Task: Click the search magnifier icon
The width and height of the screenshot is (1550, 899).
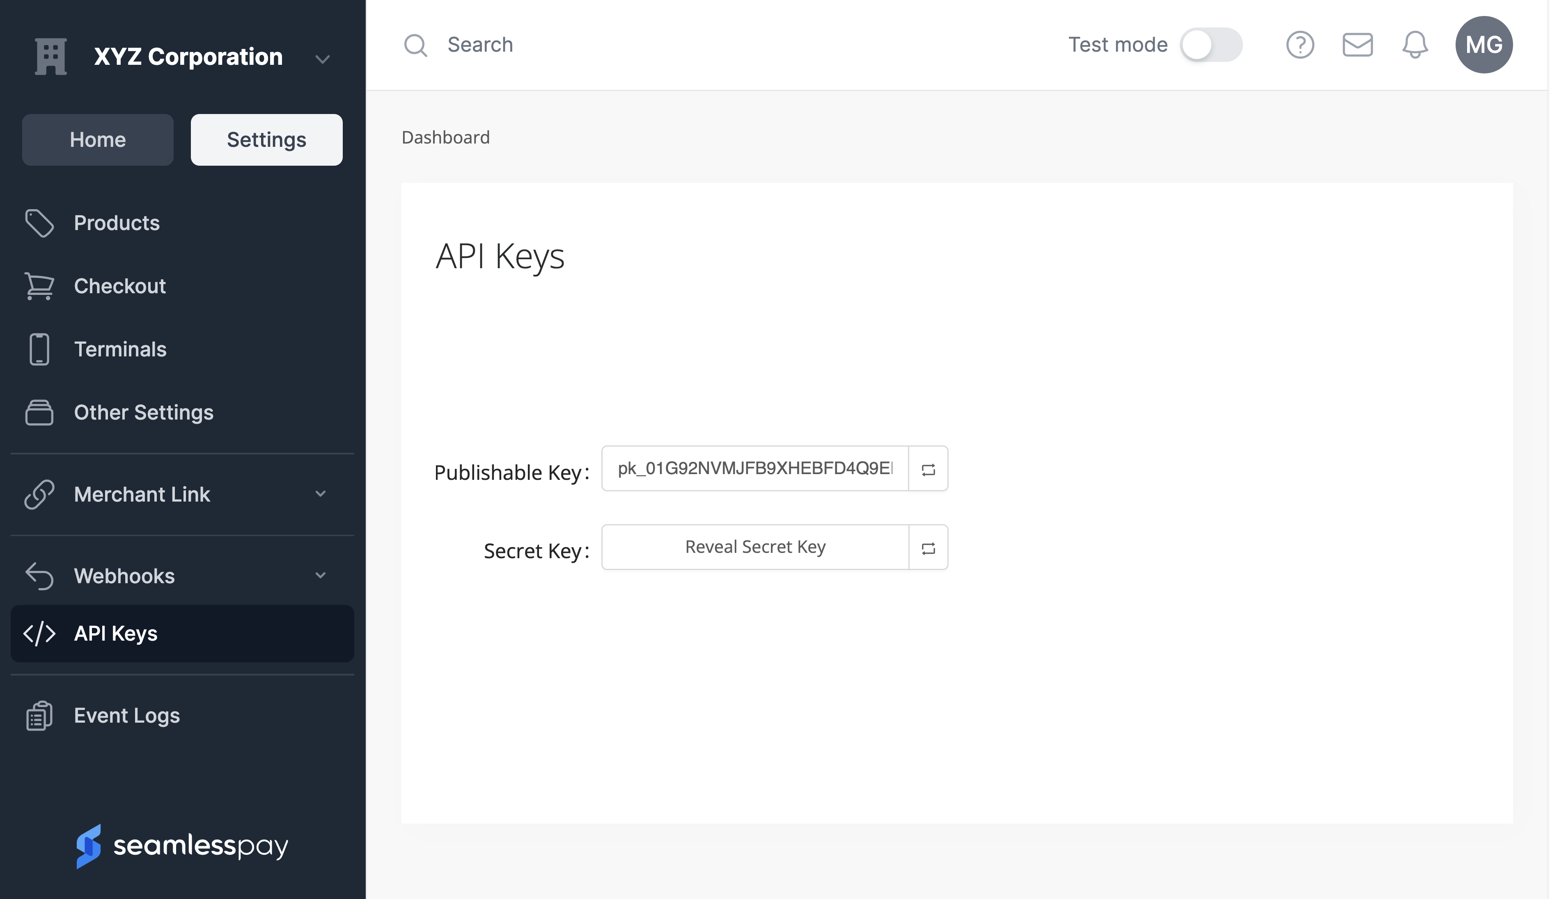Action: pyautogui.click(x=415, y=45)
